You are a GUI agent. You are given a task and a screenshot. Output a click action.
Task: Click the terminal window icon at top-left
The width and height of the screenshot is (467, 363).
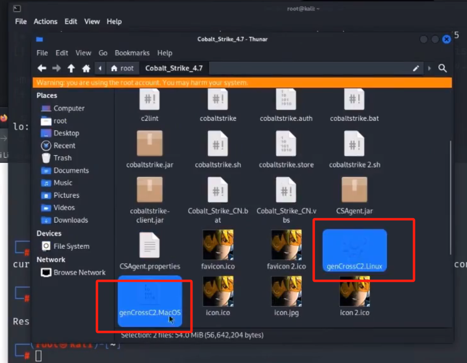pos(17,9)
